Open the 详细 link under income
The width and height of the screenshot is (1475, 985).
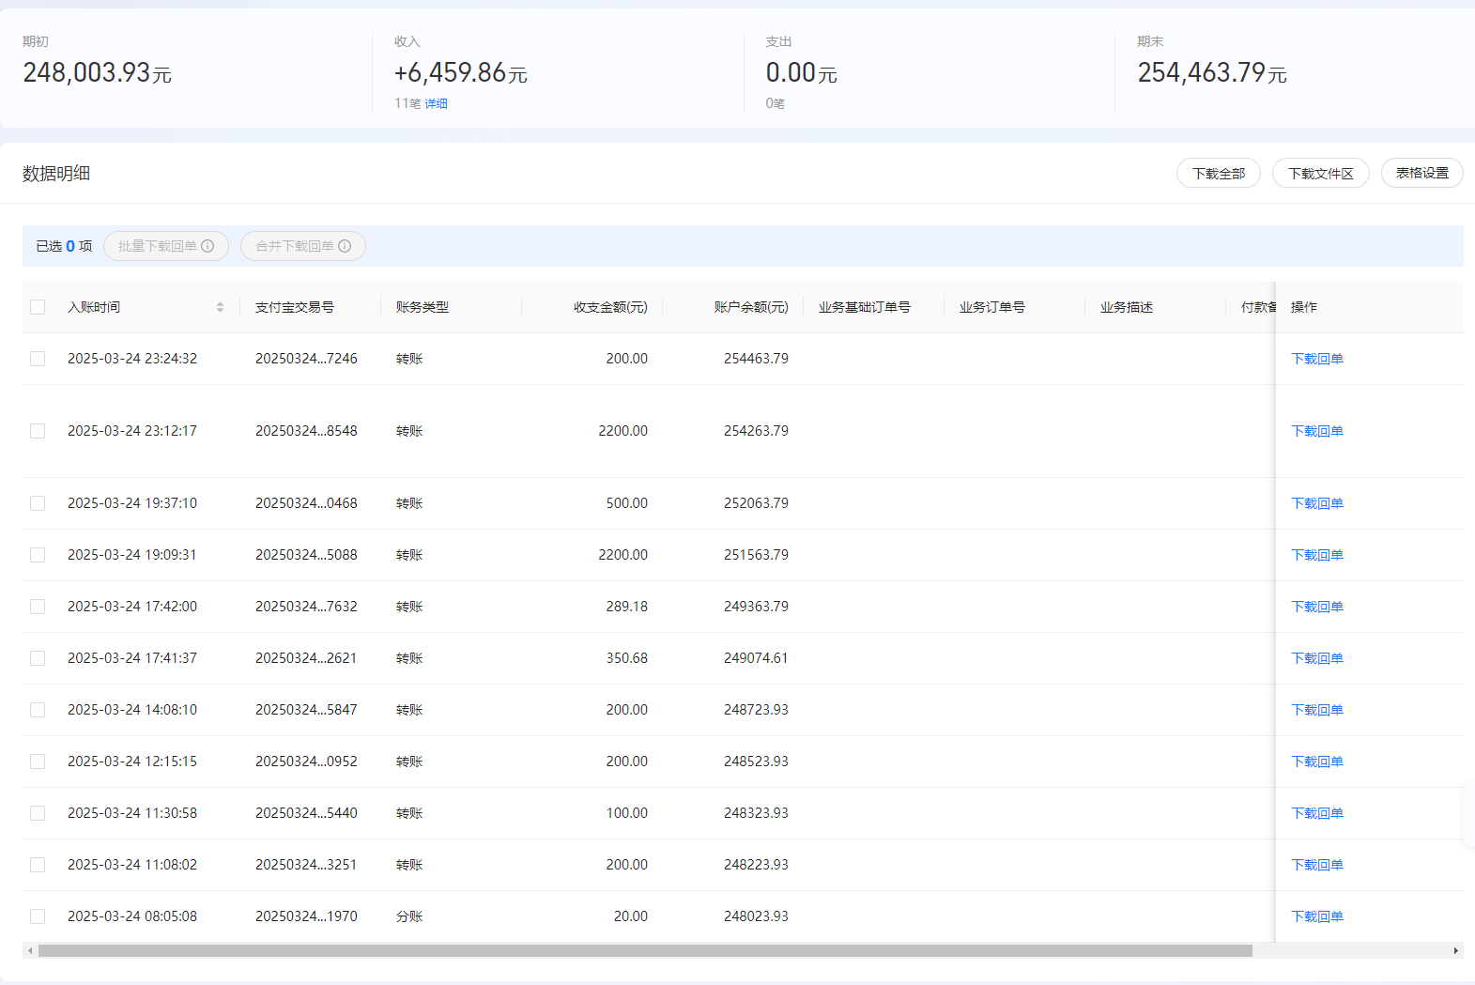[x=436, y=103]
